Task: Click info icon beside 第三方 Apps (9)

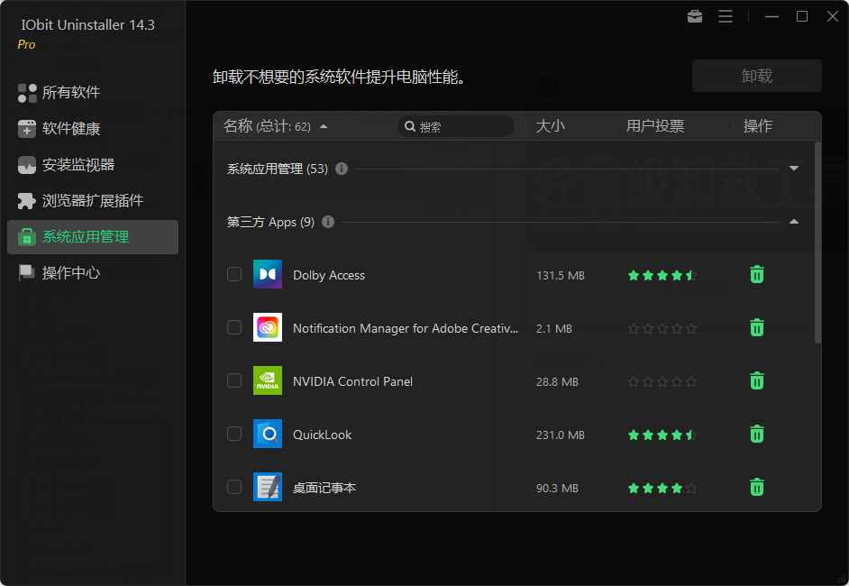Action: 328,222
